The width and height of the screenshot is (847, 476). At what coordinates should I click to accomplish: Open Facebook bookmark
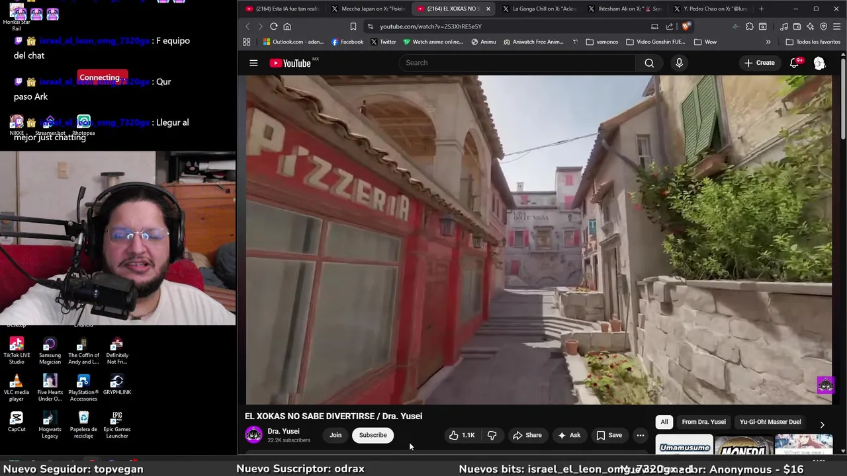[x=347, y=42]
